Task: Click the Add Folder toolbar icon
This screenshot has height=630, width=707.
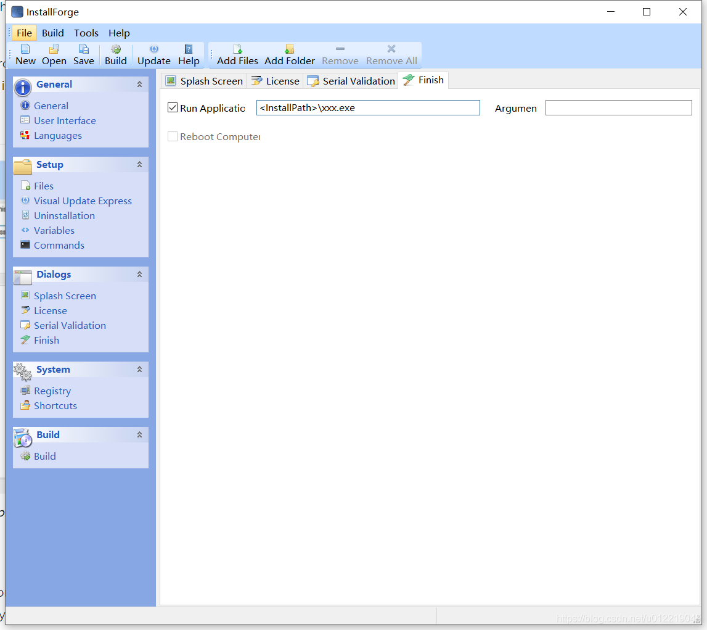Action: click(x=290, y=49)
